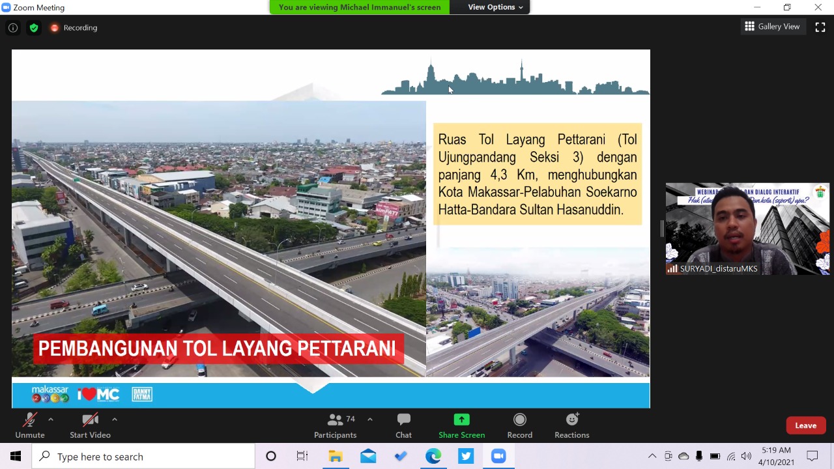
Task: Open the Chat panel
Action: tap(403, 425)
